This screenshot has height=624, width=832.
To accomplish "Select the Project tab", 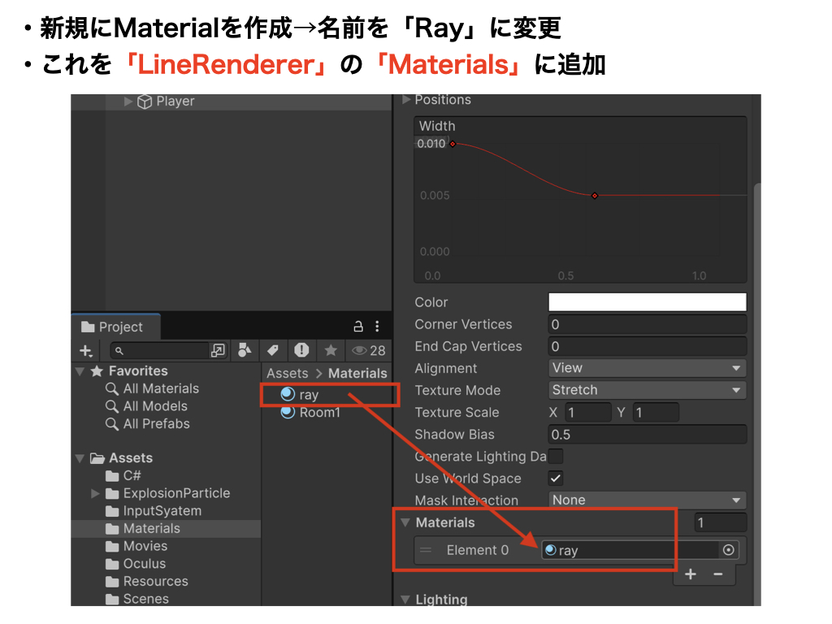I will click(115, 327).
